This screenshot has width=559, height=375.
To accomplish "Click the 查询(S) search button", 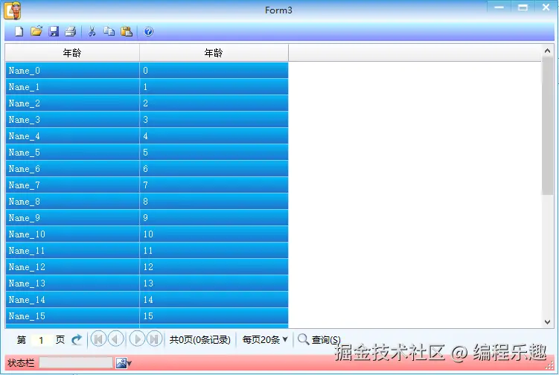I will pyautogui.click(x=319, y=340).
